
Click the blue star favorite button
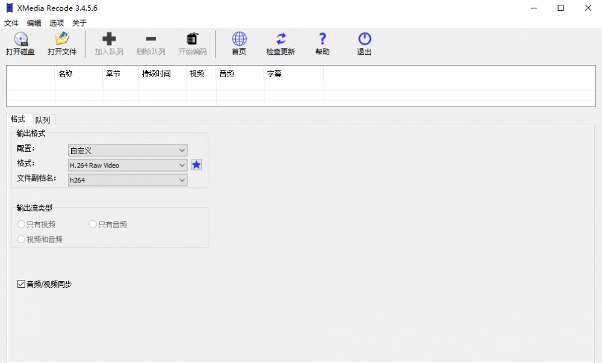[196, 164]
